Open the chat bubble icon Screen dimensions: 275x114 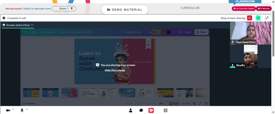click(141, 110)
